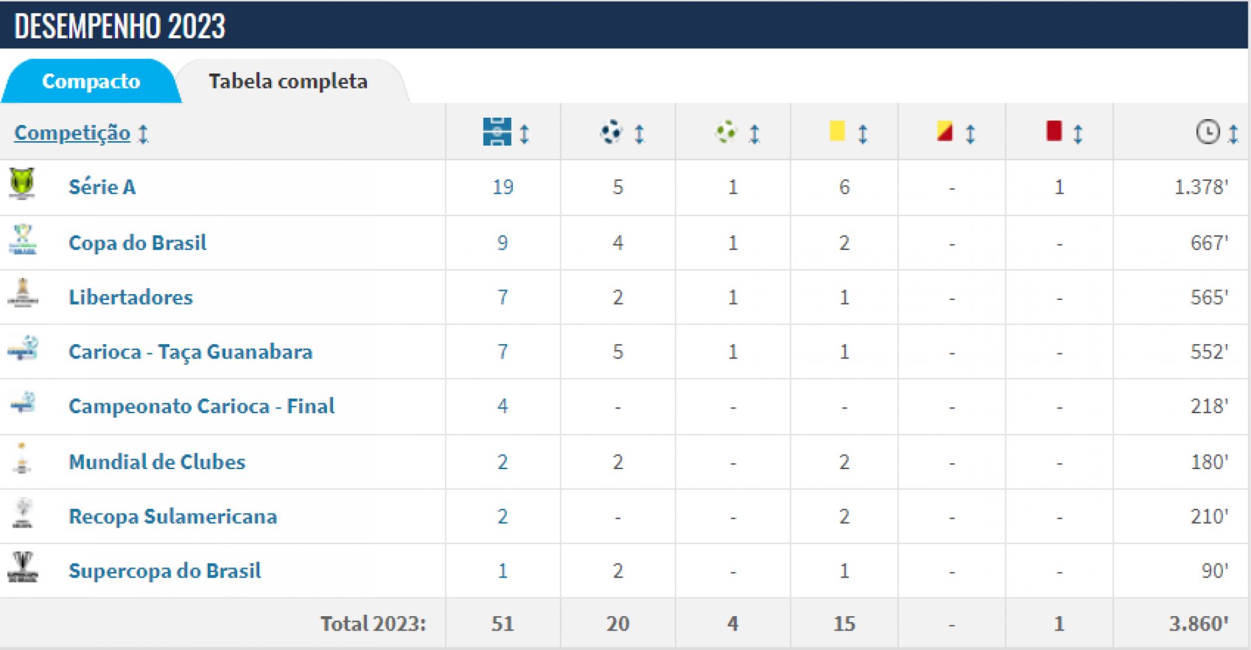
Task: Toggle sort arrows beside goals icon
Action: tap(639, 134)
